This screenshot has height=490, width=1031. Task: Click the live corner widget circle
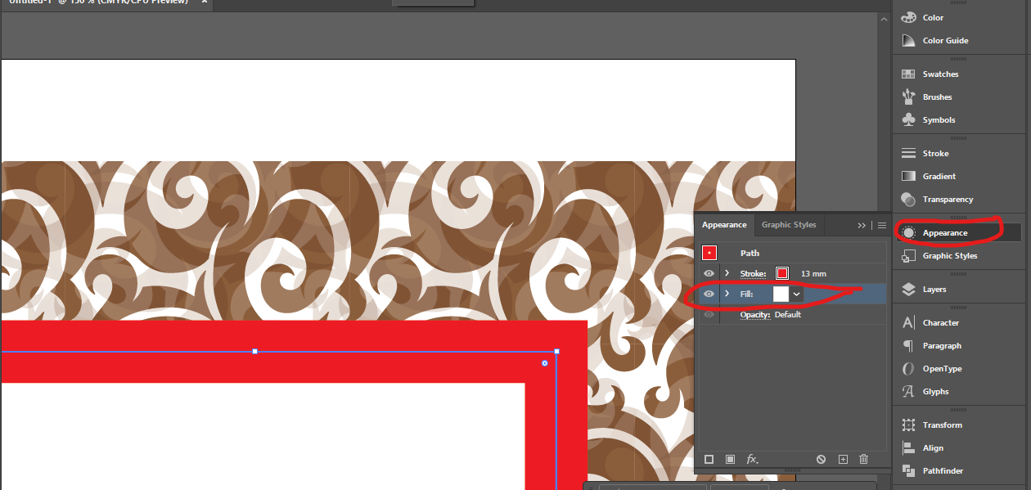(x=545, y=362)
